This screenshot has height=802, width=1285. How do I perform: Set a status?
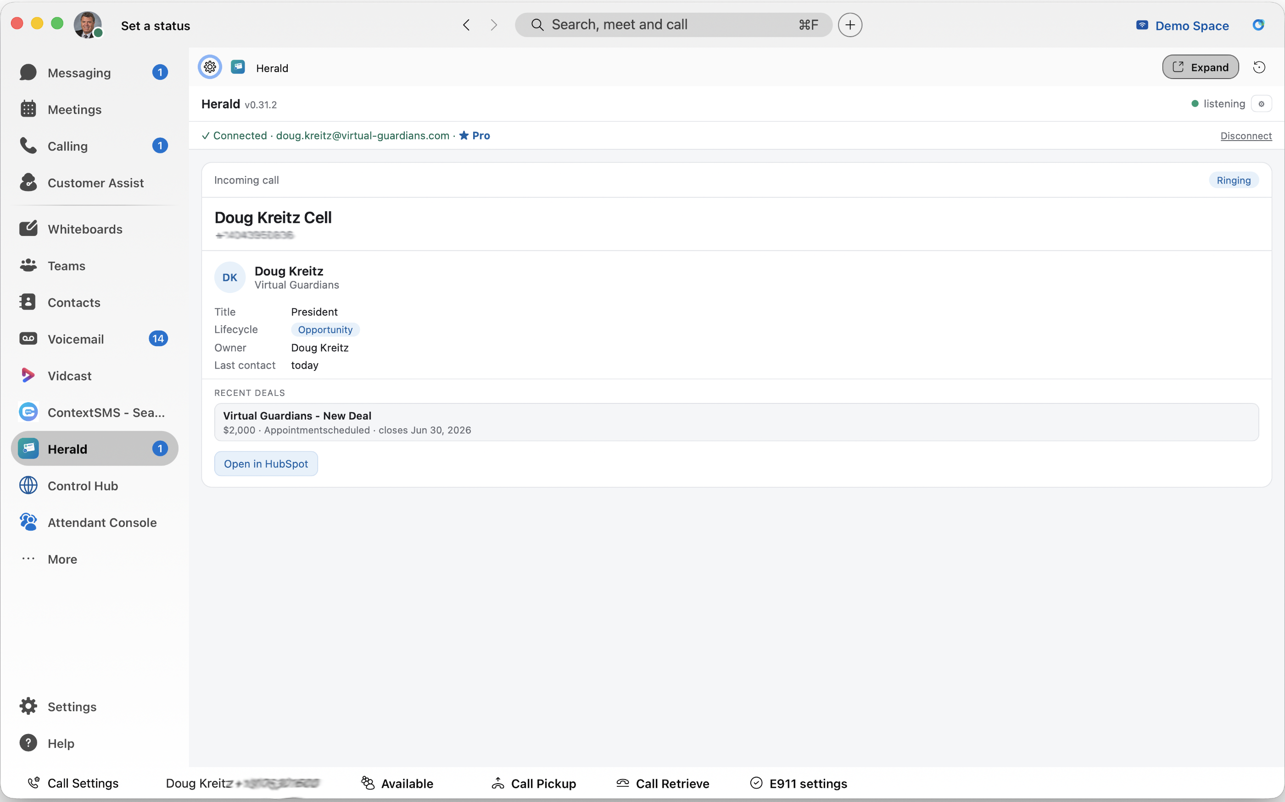[x=155, y=25]
